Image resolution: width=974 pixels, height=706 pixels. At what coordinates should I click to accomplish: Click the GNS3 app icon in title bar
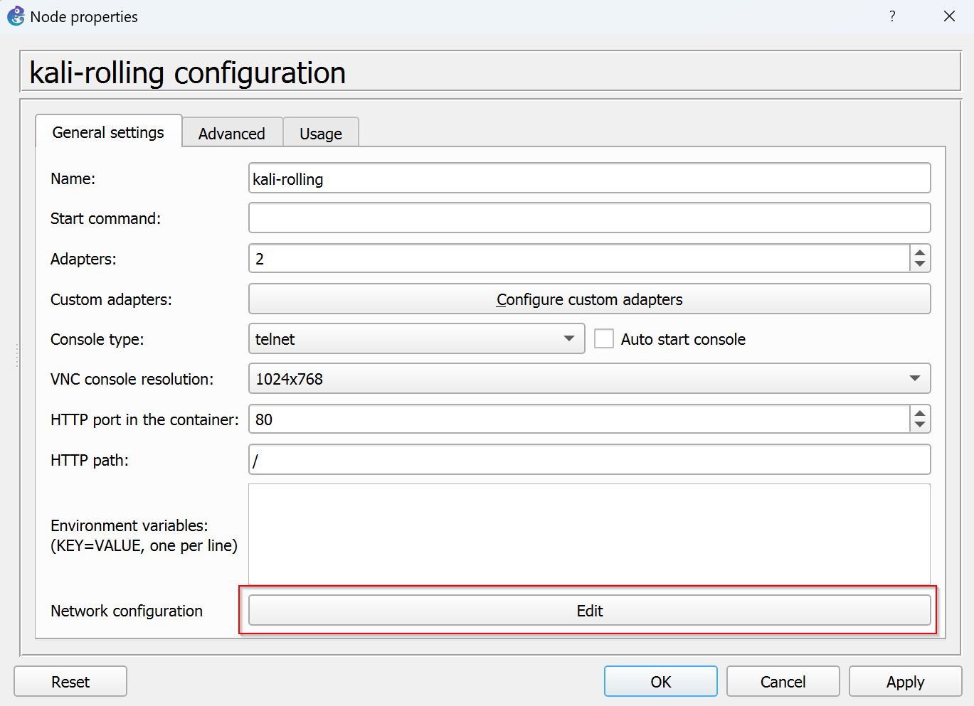(16, 16)
